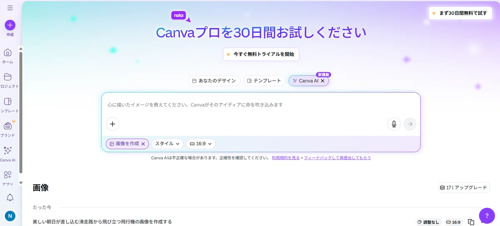Image resolution: width=500 pixels, height=226 pixels.
Task: Open notifications bell icon
Action: point(10,198)
